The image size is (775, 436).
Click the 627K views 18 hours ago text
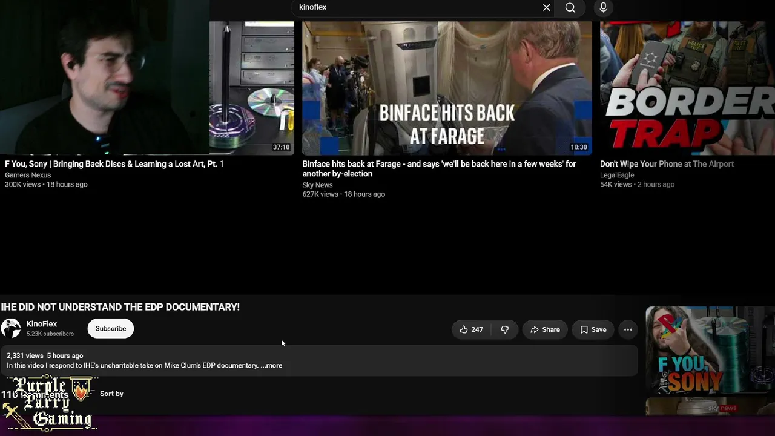[x=344, y=194]
